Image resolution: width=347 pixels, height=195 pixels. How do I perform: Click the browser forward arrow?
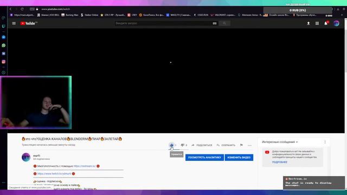16,9
